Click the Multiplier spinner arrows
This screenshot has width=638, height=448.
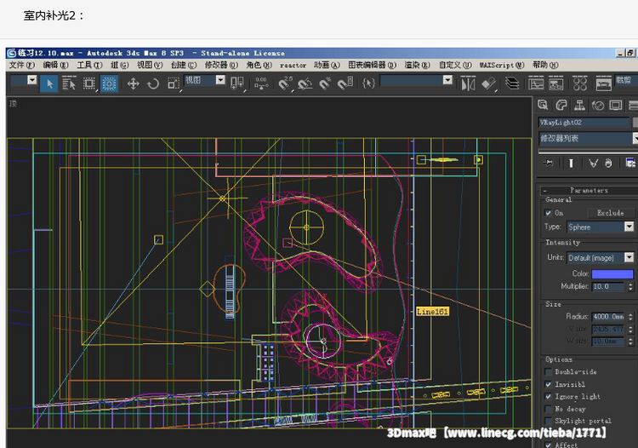point(630,287)
